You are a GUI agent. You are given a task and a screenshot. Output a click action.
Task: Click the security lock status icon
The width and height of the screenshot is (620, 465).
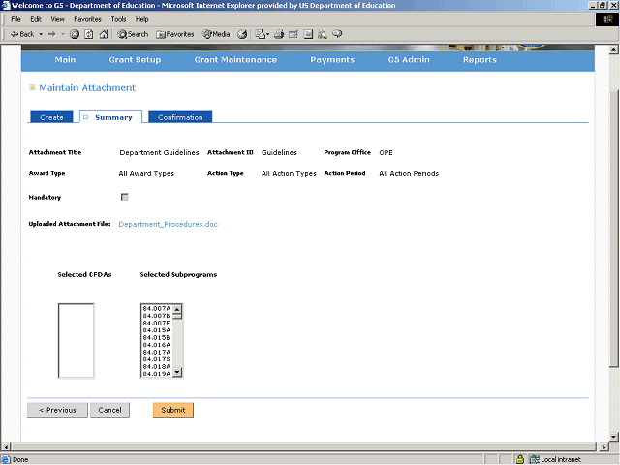[520, 459]
